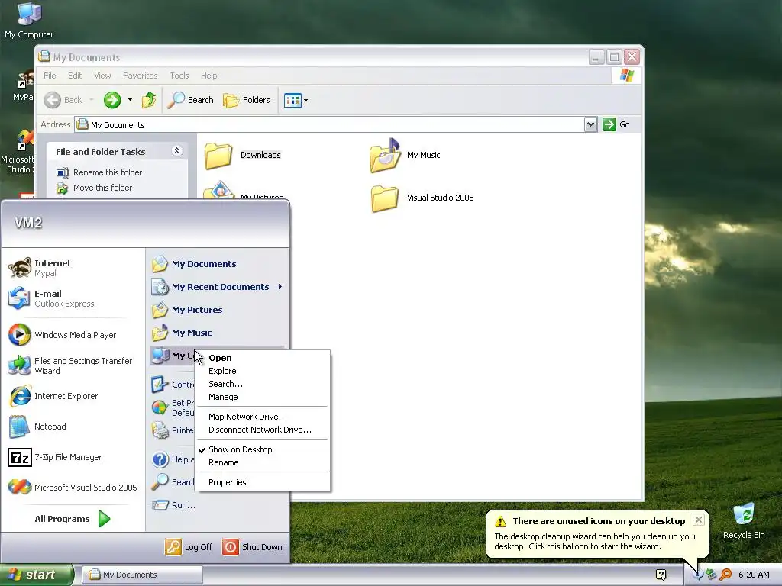This screenshot has height=586, width=782.
Task: Open the File menu
Action: (x=50, y=76)
